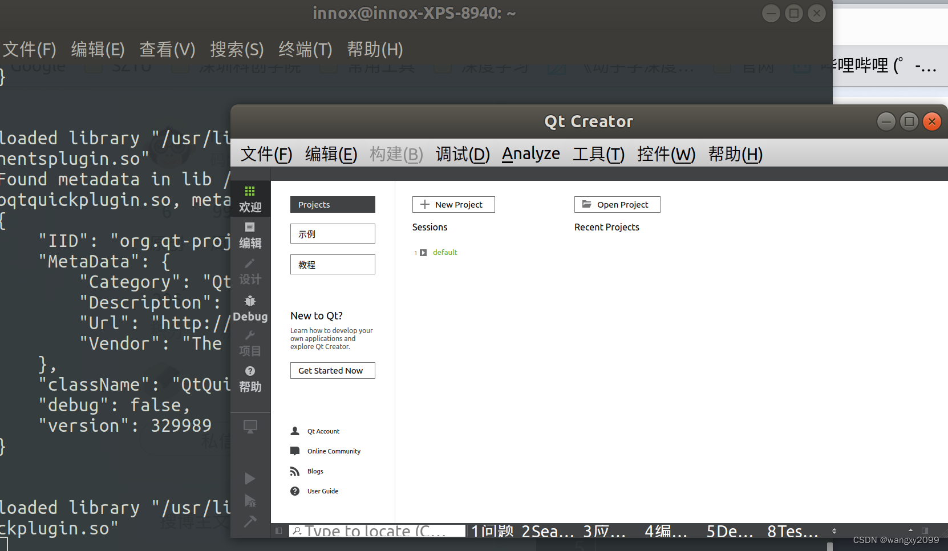Select the Projects tab on Welcome page
Viewport: 948px width, 551px height.
pos(333,205)
